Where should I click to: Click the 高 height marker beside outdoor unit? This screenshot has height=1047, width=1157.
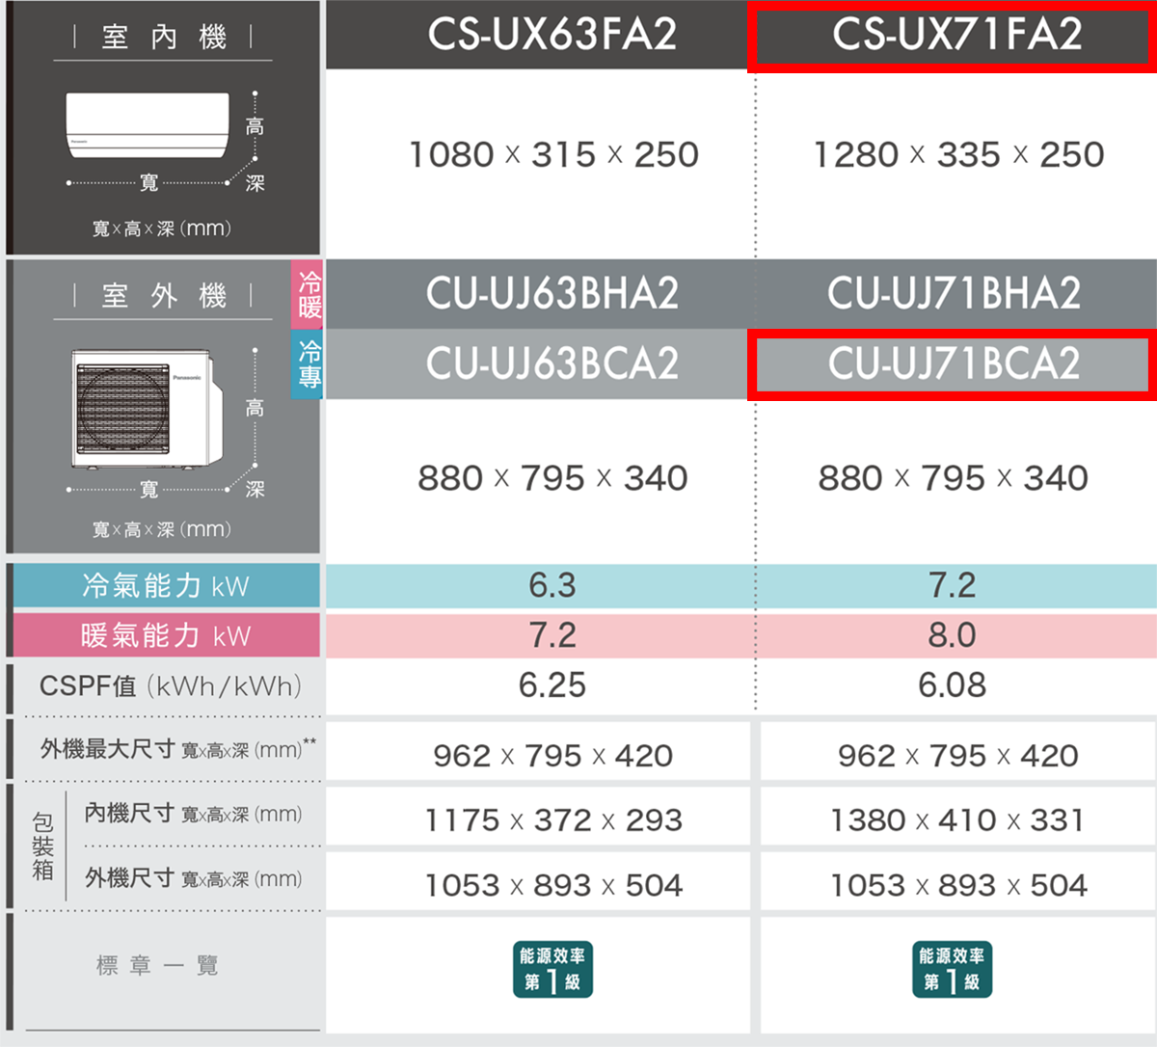[255, 408]
